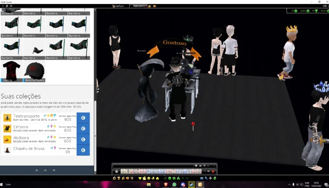Screen dimensions: 329x188
Task: Sell Abóbora with its blue C button
Action: (x=83, y=139)
